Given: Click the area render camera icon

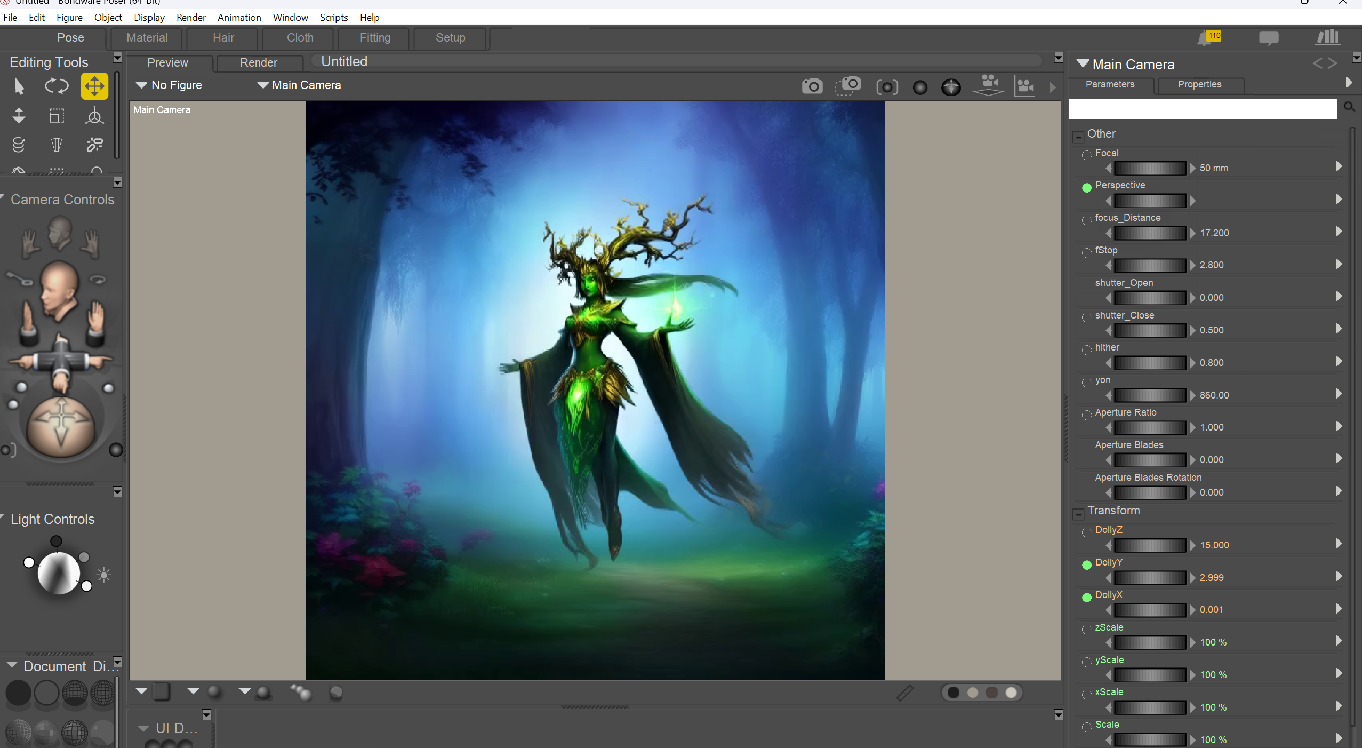Looking at the screenshot, I should (x=848, y=85).
